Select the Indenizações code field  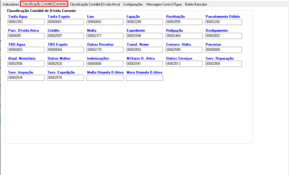click(x=105, y=64)
